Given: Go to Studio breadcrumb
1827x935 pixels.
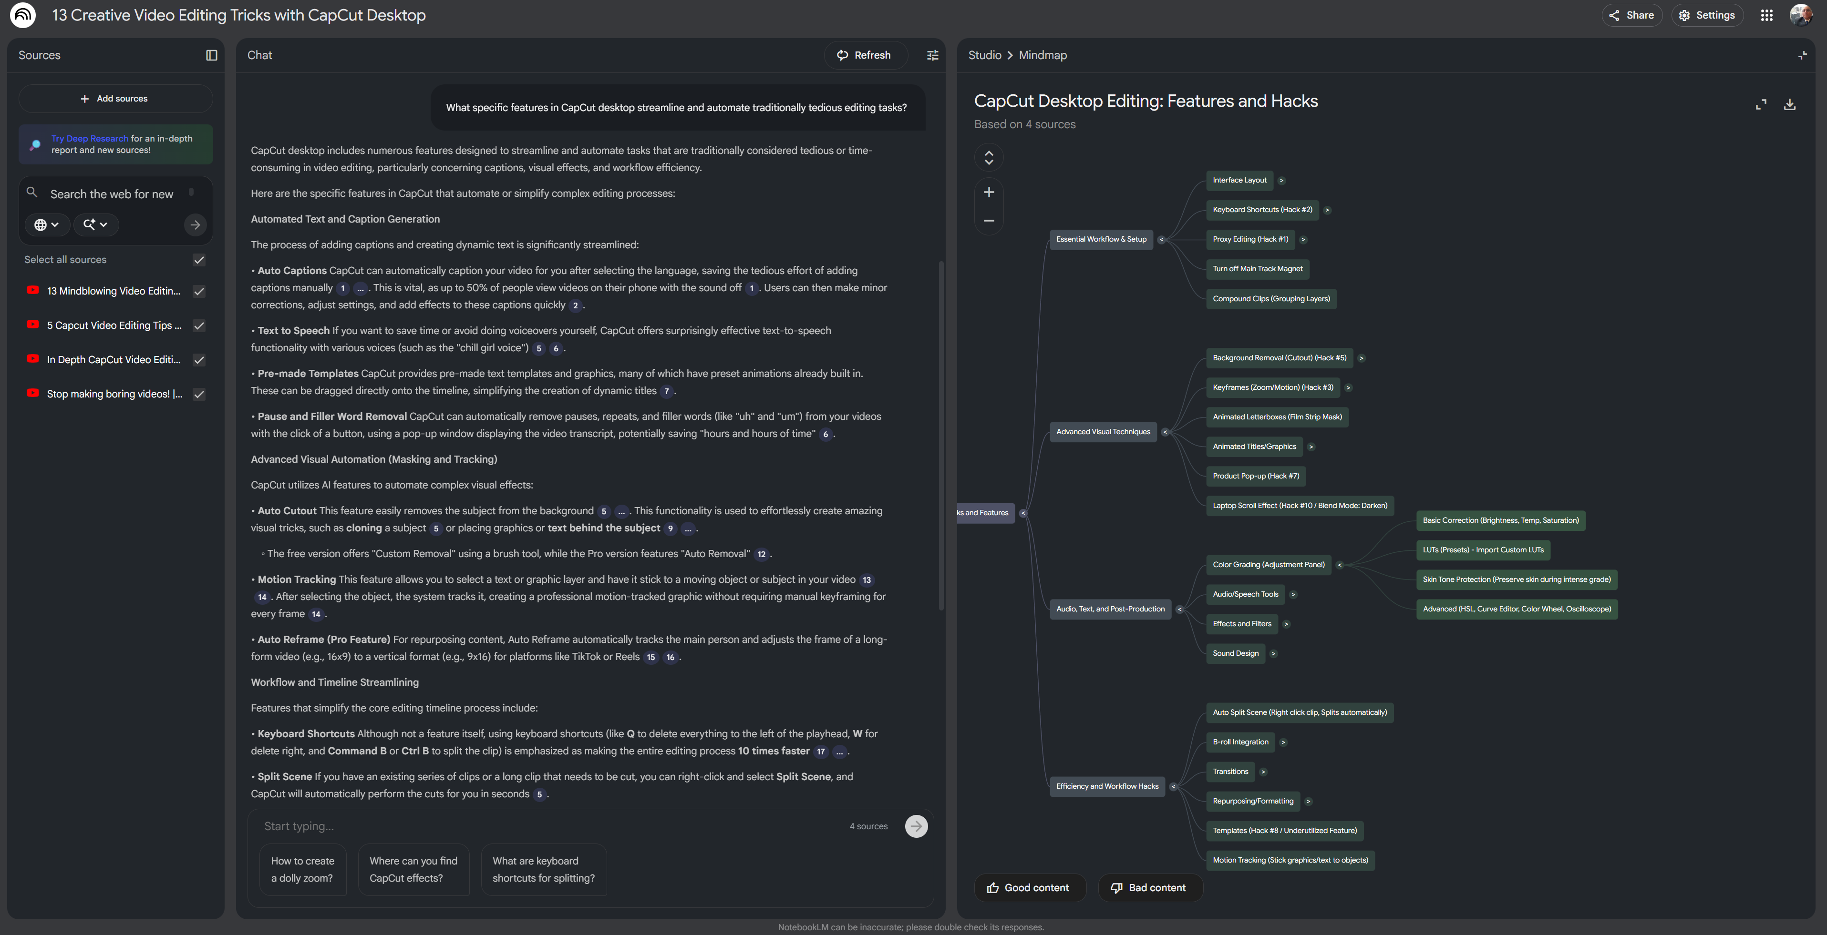Looking at the screenshot, I should point(984,55).
